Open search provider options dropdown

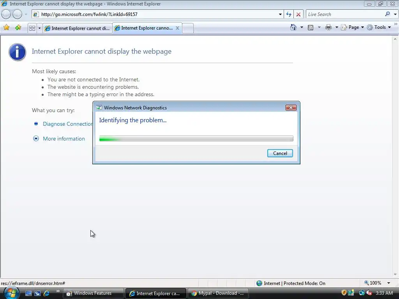coord(395,14)
